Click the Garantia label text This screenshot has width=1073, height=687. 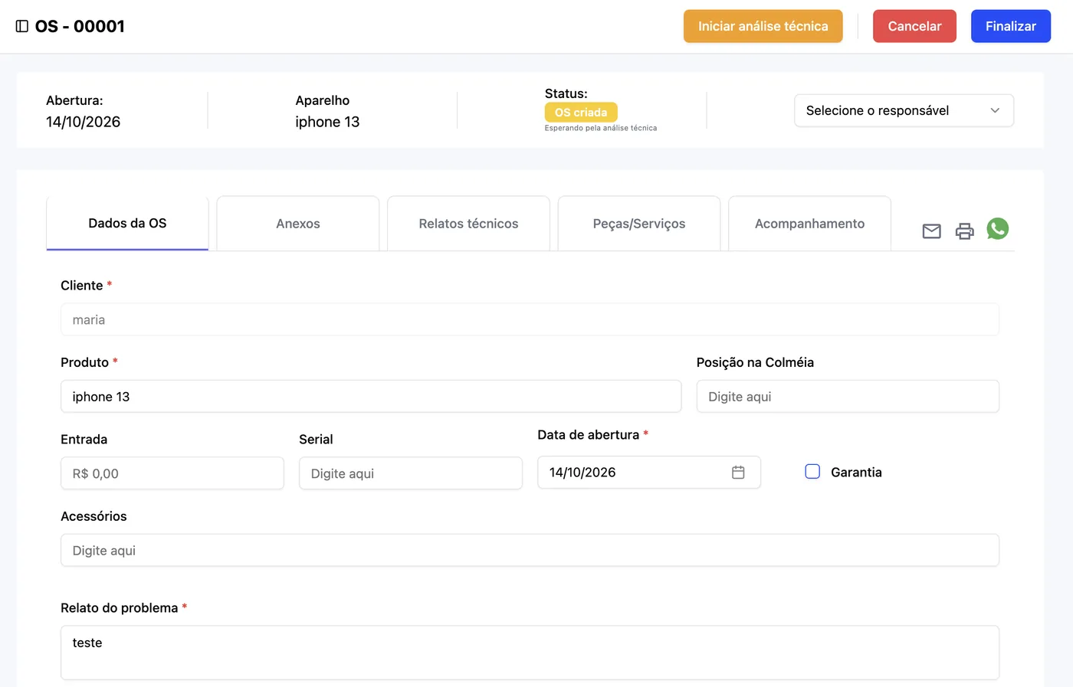[856, 473]
